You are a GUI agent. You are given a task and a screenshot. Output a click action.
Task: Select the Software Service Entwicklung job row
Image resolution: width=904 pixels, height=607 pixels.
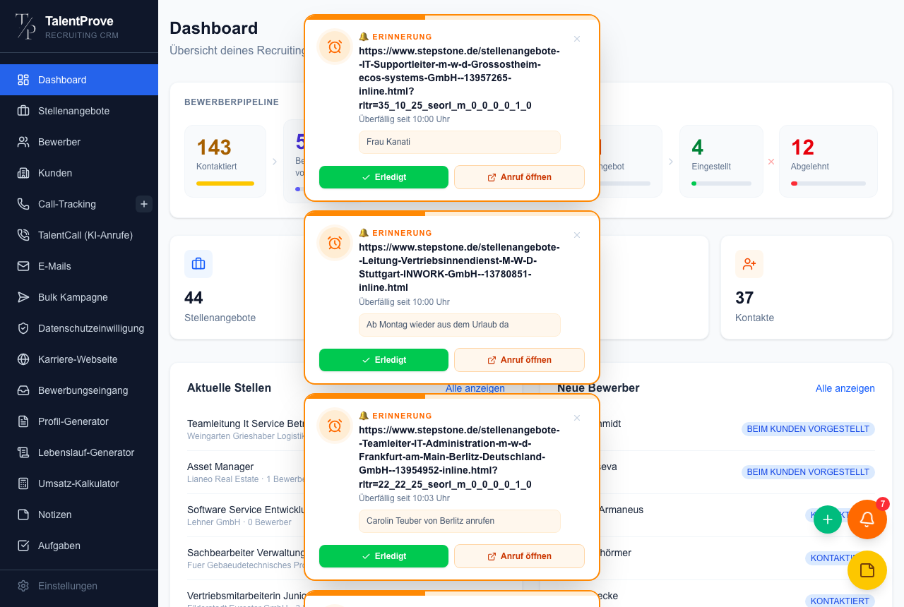coord(245,515)
